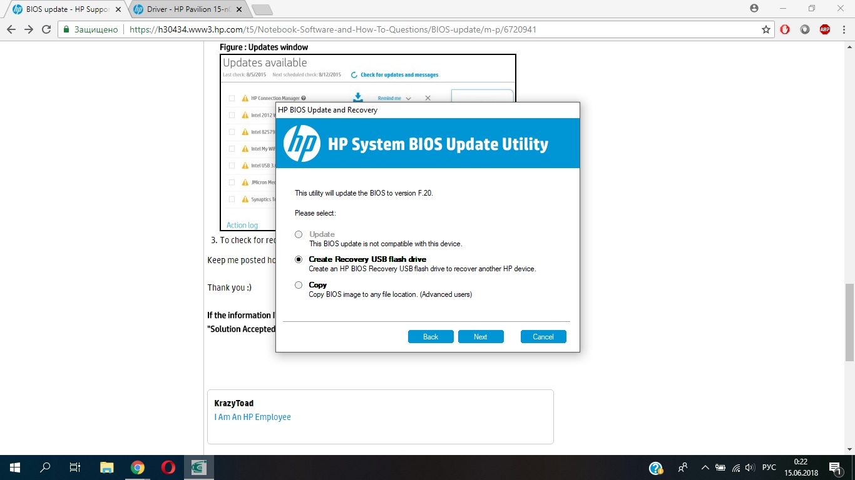The width and height of the screenshot is (855, 480).
Task: Expand the Remind me dropdown
Action: coord(394,98)
